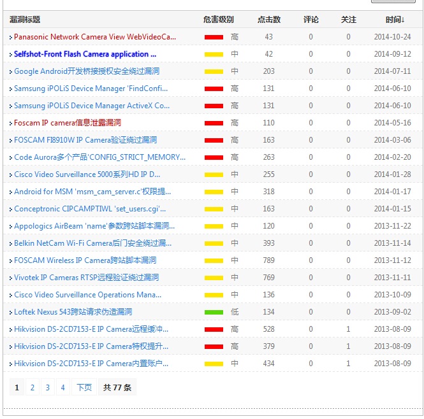The height and width of the screenshot is (419, 424).
Task: Go to page 4 of results
Action: click(62, 387)
